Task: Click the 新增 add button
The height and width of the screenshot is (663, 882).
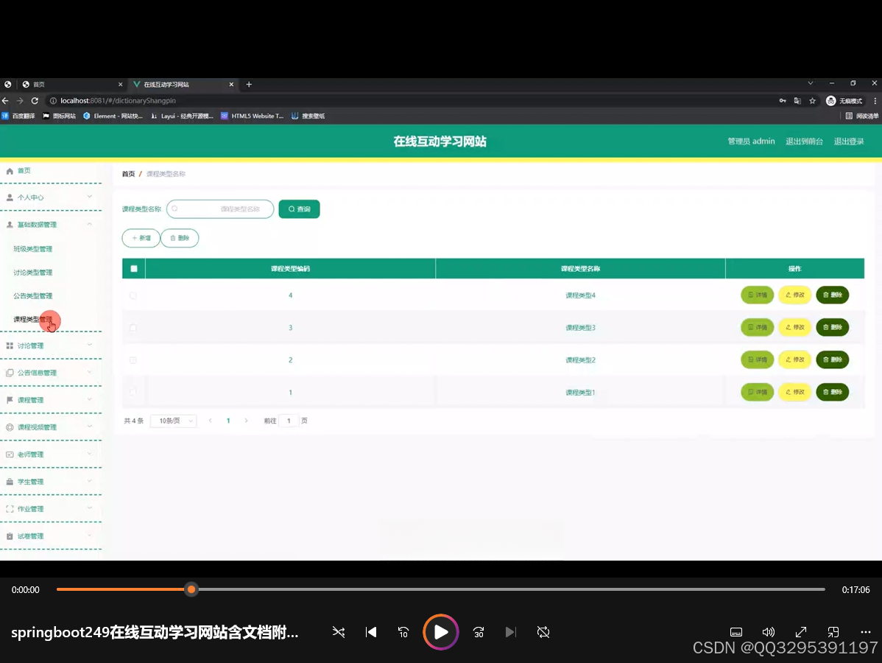Action: click(x=141, y=238)
